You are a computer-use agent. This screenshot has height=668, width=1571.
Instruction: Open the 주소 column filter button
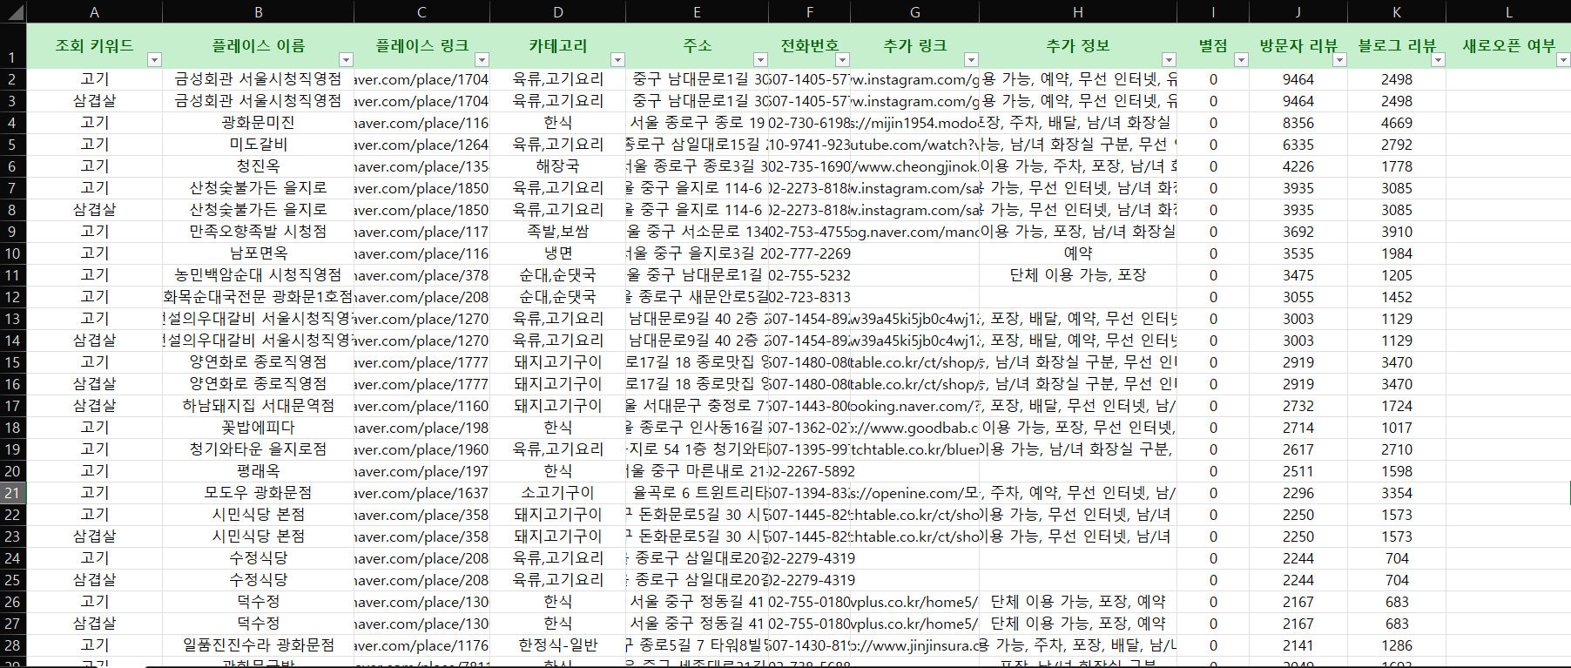click(760, 60)
